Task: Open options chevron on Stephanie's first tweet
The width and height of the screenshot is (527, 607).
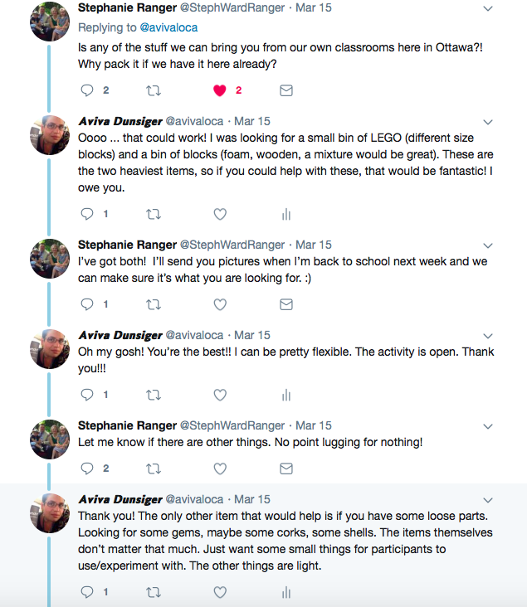Action: click(x=488, y=8)
